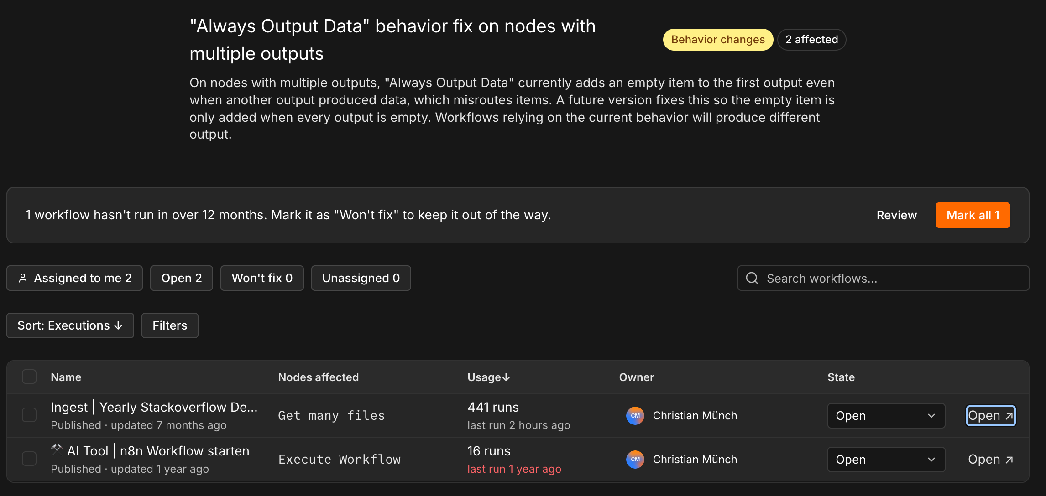Click the State column header
Viewport: 1046px width, 496px height.
pyautogui.click(x=841, y=377)
